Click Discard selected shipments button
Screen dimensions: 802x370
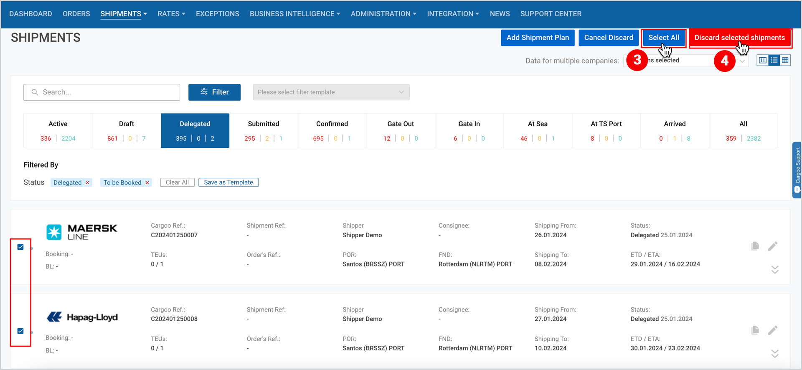740,38
